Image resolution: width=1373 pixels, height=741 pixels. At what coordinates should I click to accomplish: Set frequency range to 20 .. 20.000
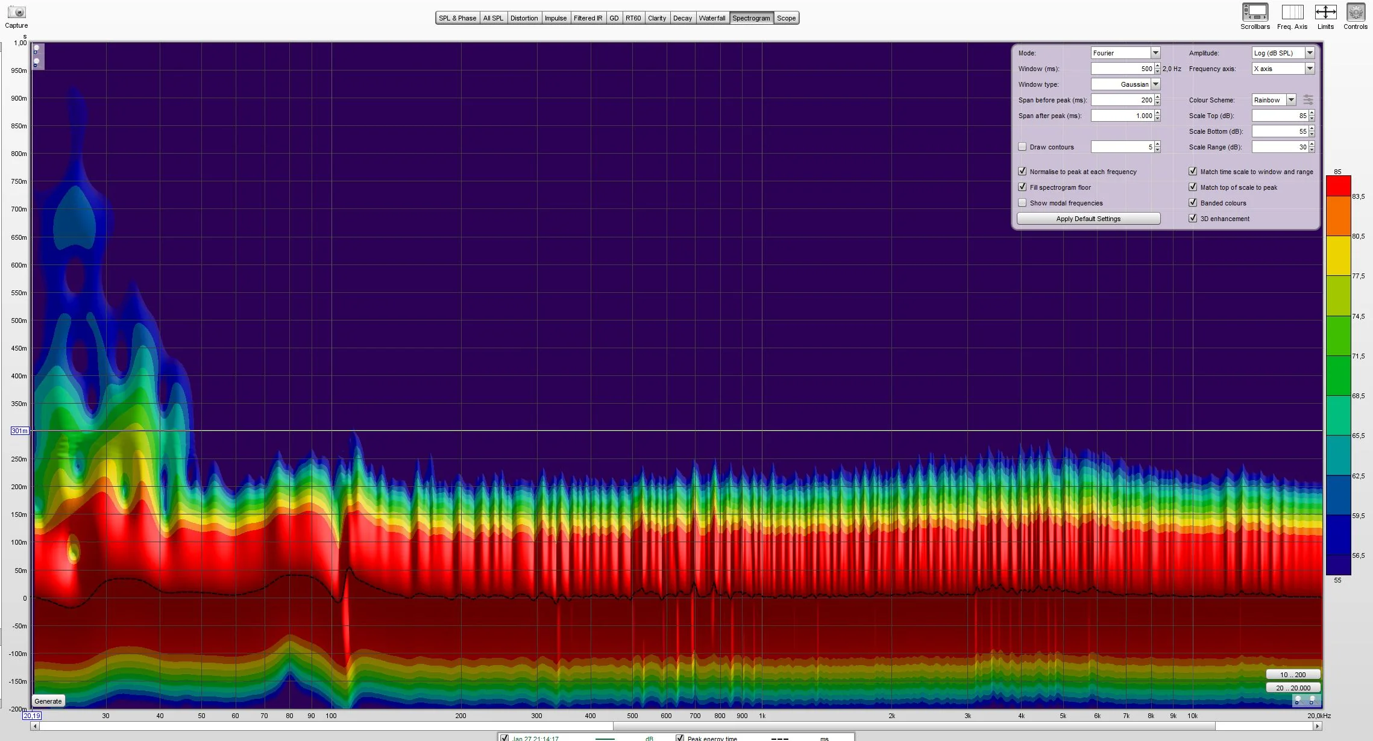[x=1293, y=688]
